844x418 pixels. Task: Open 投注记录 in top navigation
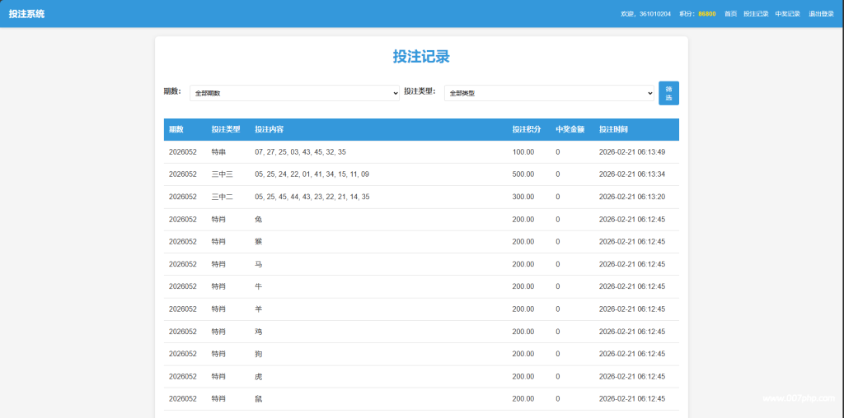(756, 14)
